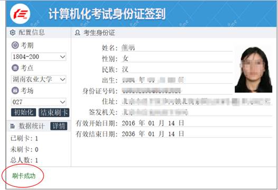Image resolution: width=278 pixels, height=190 pixels.
Task: Click the 计算机化考试身份证签到 title
Action: [x=107, y=14]
